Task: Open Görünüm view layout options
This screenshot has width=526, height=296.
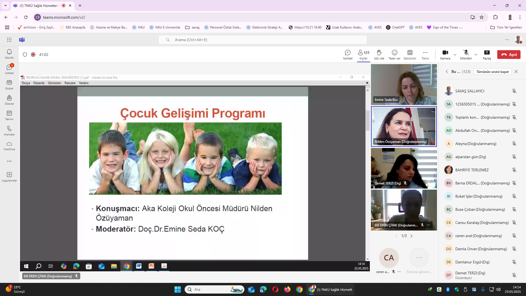Action: 410,55
